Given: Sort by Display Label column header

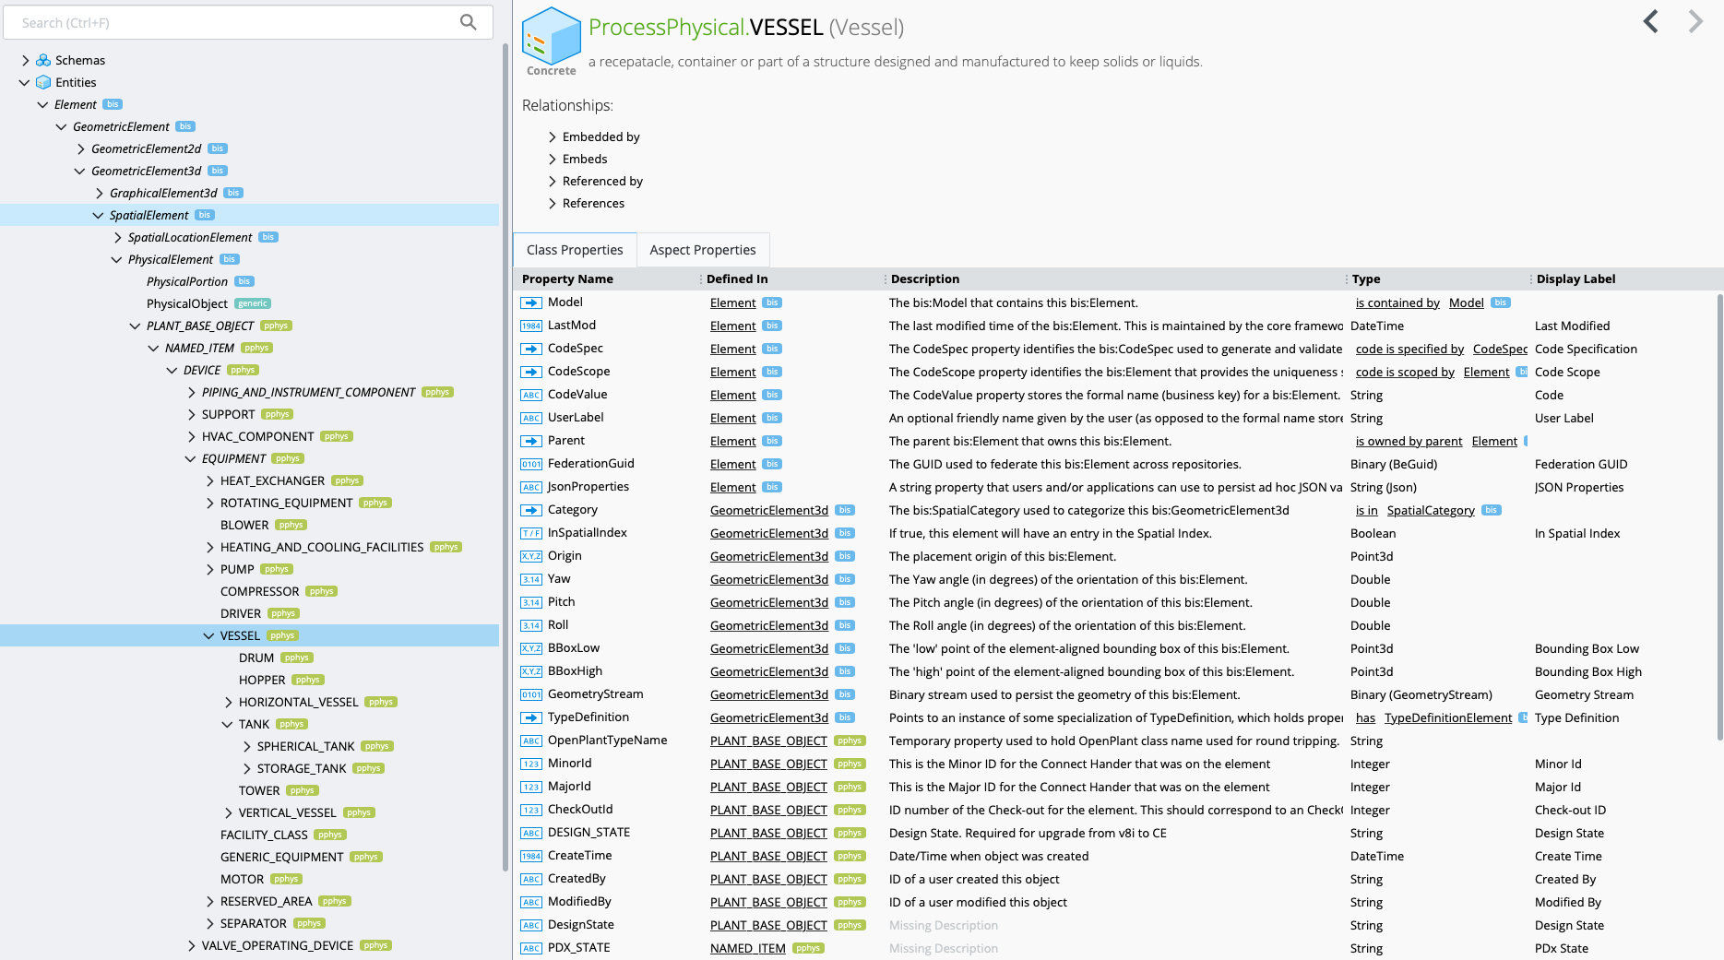Looking at the screenshot, I should (1575, 279).
